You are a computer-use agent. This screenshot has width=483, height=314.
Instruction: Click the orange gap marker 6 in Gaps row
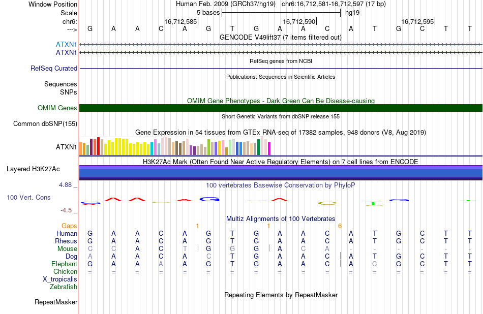pos(340,226)
